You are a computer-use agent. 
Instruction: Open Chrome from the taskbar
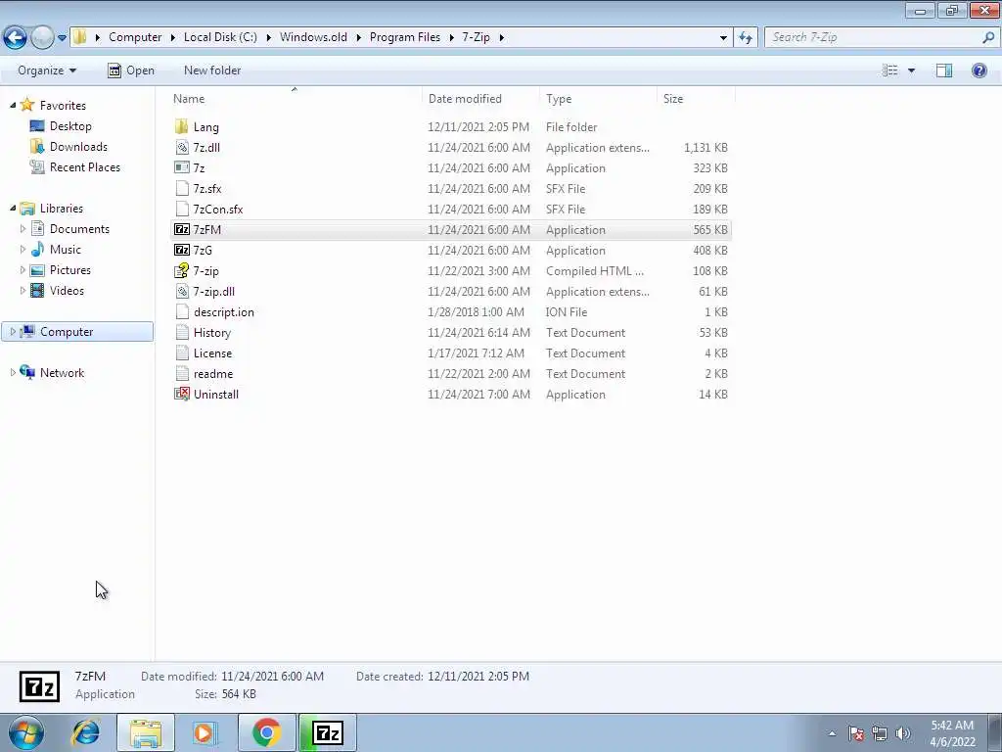266,732
